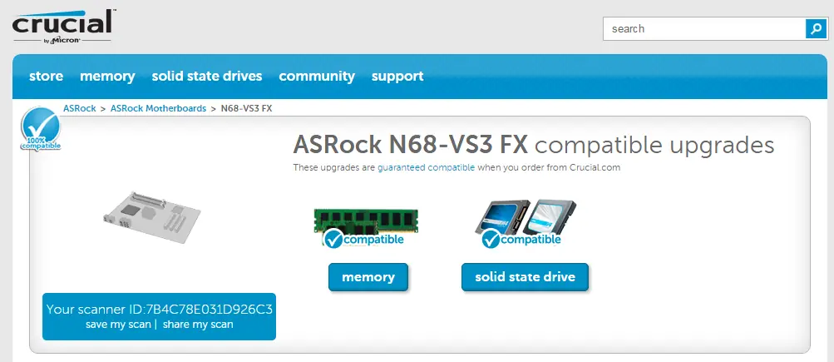The image size is (834, 362).
Task: Click the magnifier search button
Action: [816, 29]
